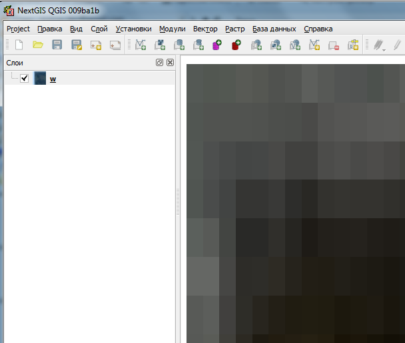Open the composer manager icon
The height and width of the screenshot is (343, 405).
[115, 45]
